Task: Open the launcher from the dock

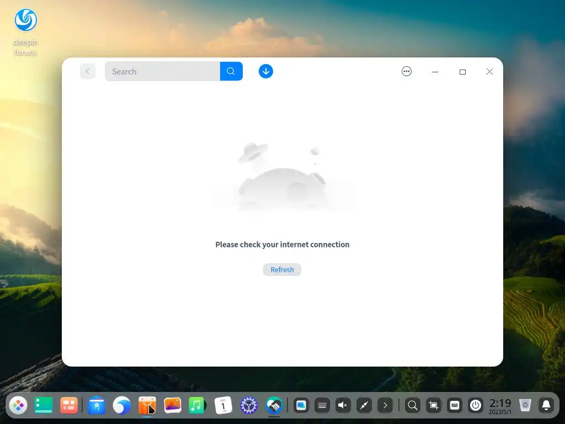Action: 18,406
